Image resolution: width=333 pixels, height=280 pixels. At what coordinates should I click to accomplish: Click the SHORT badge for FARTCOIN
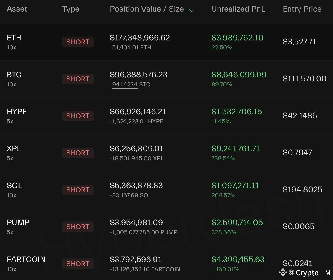(78, 264)
